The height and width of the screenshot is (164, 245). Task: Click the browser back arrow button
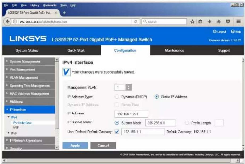pyautogui.click(x=7, y=21)
